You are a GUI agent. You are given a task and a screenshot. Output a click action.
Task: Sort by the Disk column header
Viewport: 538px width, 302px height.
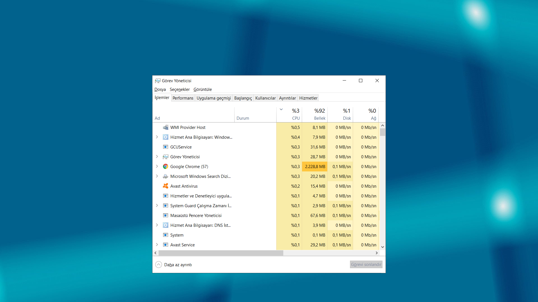coord(340,115)
